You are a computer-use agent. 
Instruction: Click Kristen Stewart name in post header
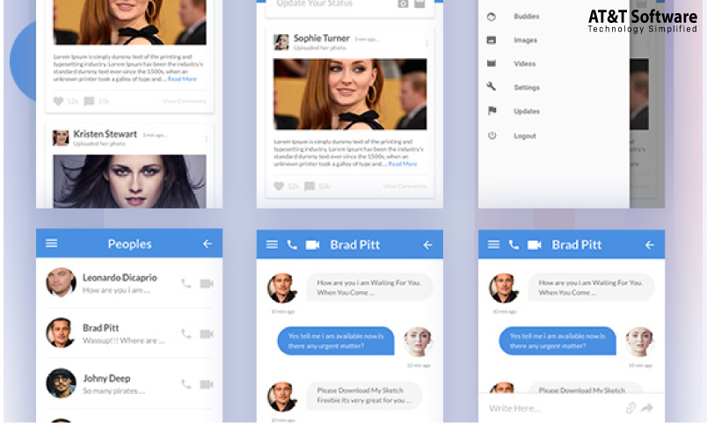click(105, 134)
